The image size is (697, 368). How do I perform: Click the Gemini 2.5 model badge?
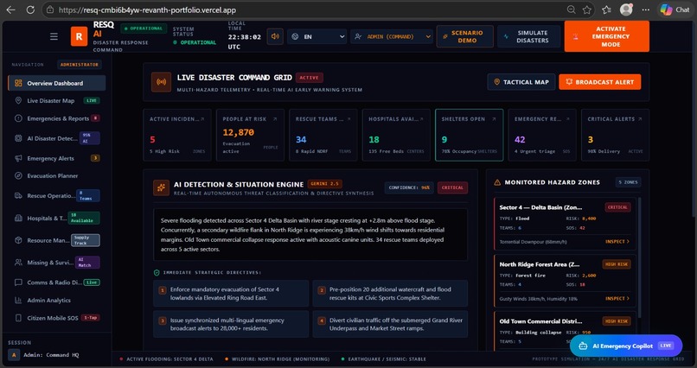[x=324, y=184]
